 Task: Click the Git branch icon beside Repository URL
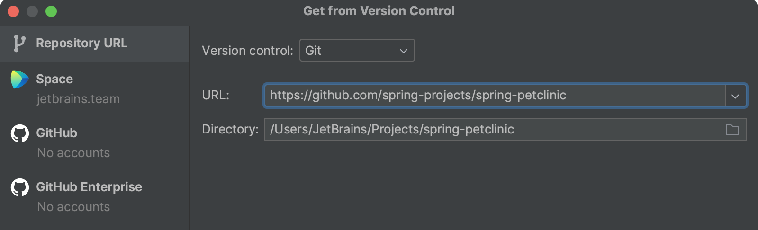[19, 43]
